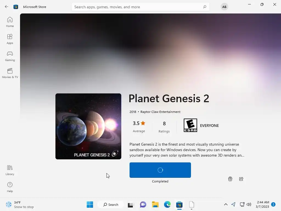Open Apps section in sidebar
Screen dimensions: 281x211
(10, 39)
